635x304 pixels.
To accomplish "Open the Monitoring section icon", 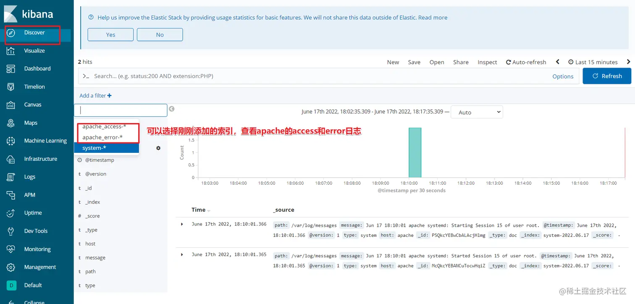I will point(11,249).
